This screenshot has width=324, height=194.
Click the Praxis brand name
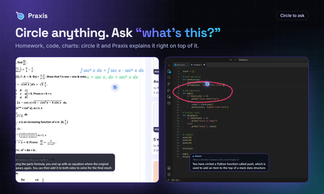click(x=38, y=16)
